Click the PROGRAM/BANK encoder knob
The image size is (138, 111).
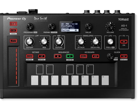(x=29, y=26)
